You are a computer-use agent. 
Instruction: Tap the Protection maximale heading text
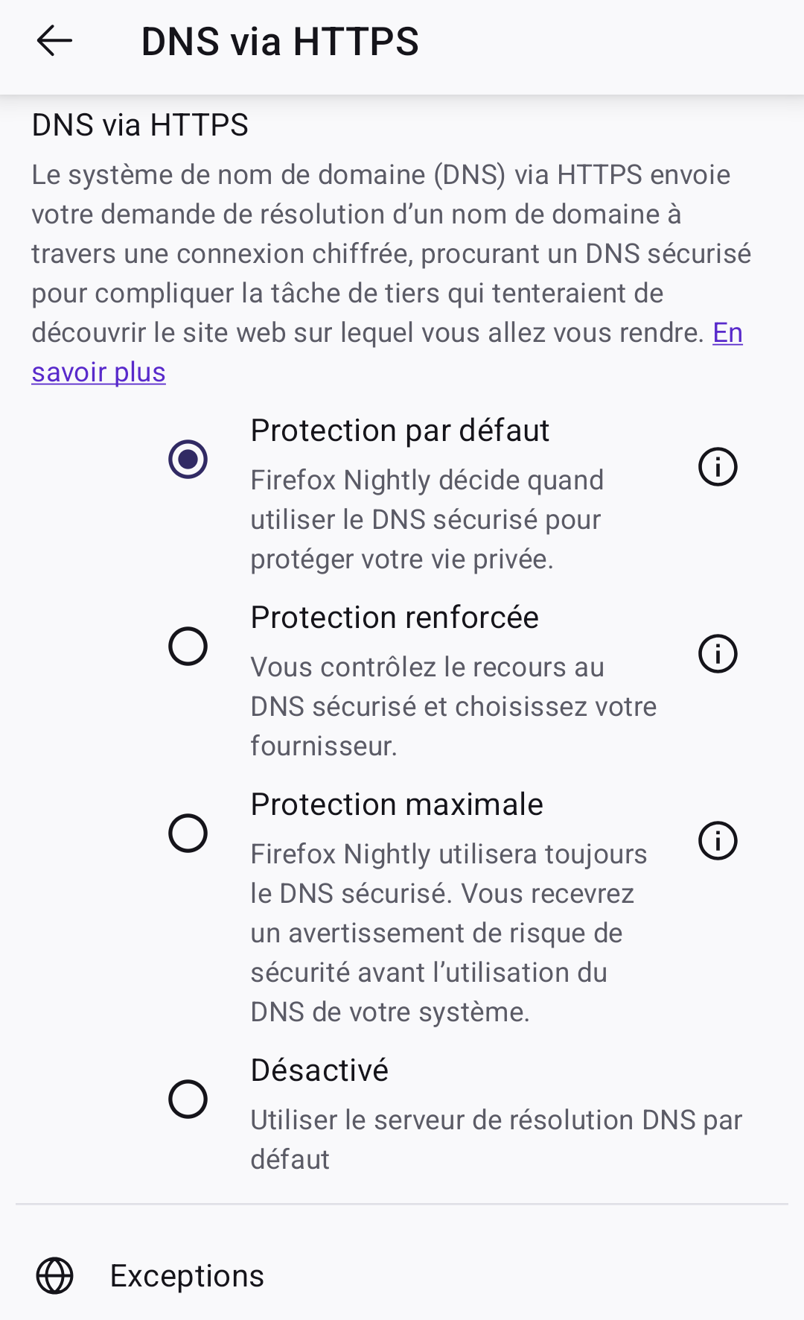coord(397,804)
